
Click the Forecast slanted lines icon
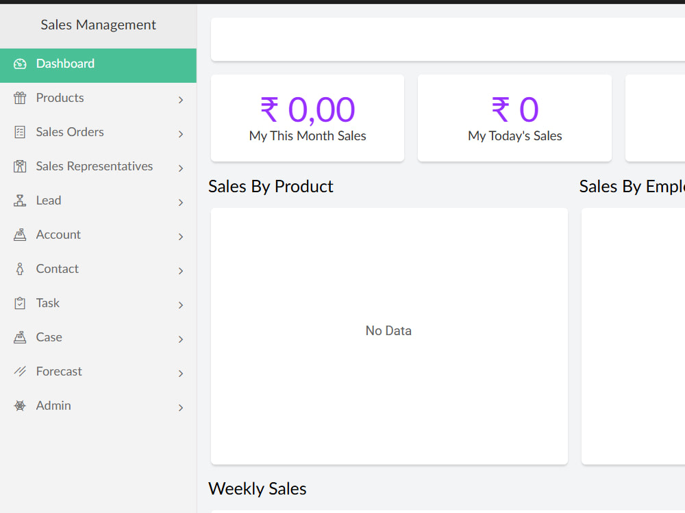point(20,371)
